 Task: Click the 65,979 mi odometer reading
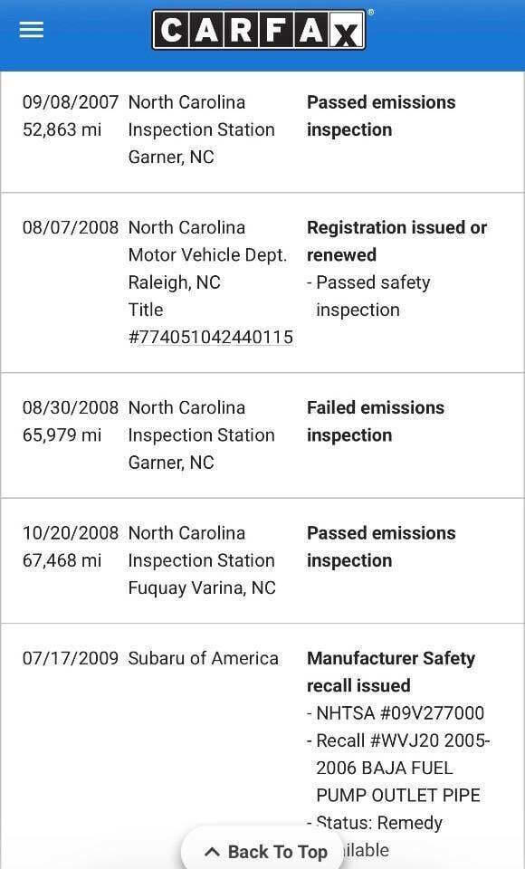[x=62, y=435]
